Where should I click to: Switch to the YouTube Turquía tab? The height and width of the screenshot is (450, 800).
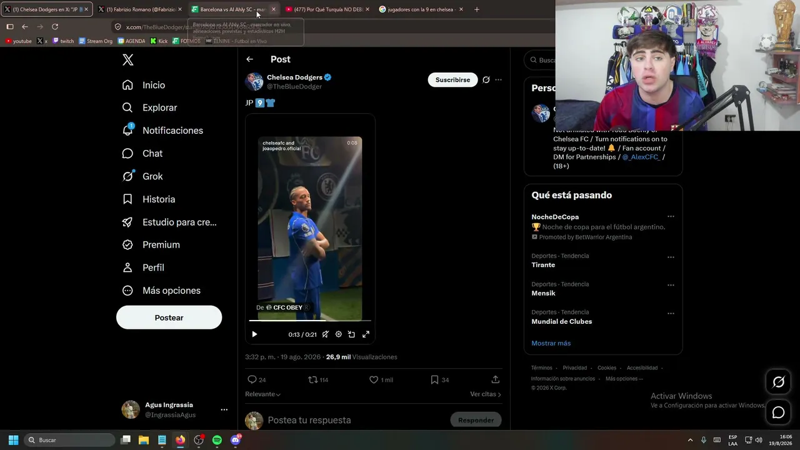click(327, 9)
